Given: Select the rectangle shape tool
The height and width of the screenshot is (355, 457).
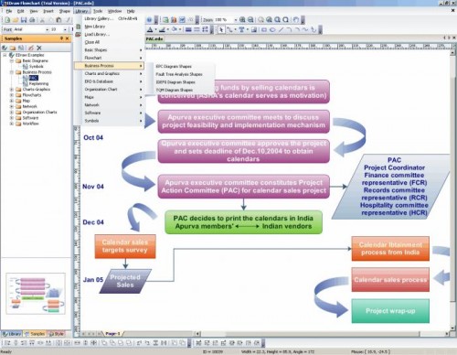Looking at the screenshot, I should coord(264,29).
